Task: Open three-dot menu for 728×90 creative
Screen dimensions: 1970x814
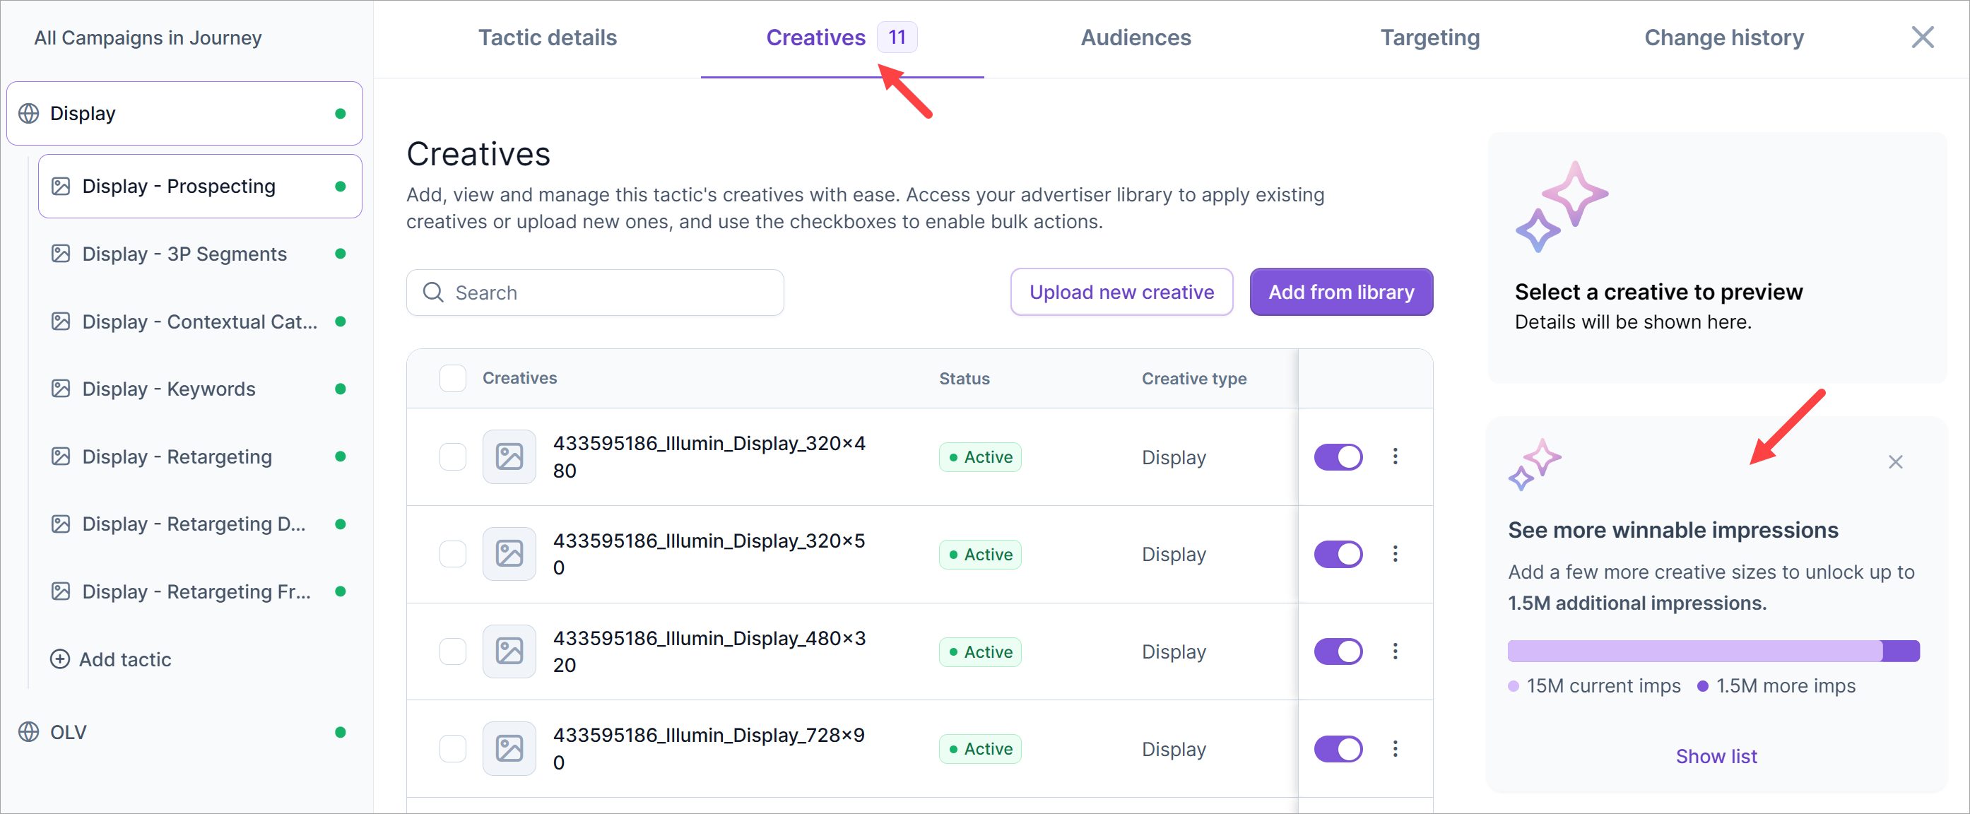Action: tap(1395, 748)
